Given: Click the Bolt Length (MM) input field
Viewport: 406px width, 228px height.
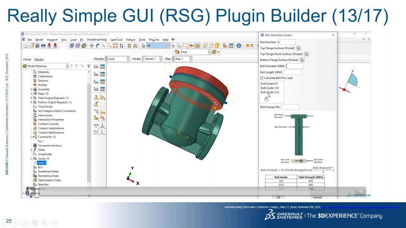Looking at the screenshot, I should 292,72.
